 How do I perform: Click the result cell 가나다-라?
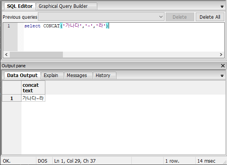pyautogui.click(x=33, y=99)
